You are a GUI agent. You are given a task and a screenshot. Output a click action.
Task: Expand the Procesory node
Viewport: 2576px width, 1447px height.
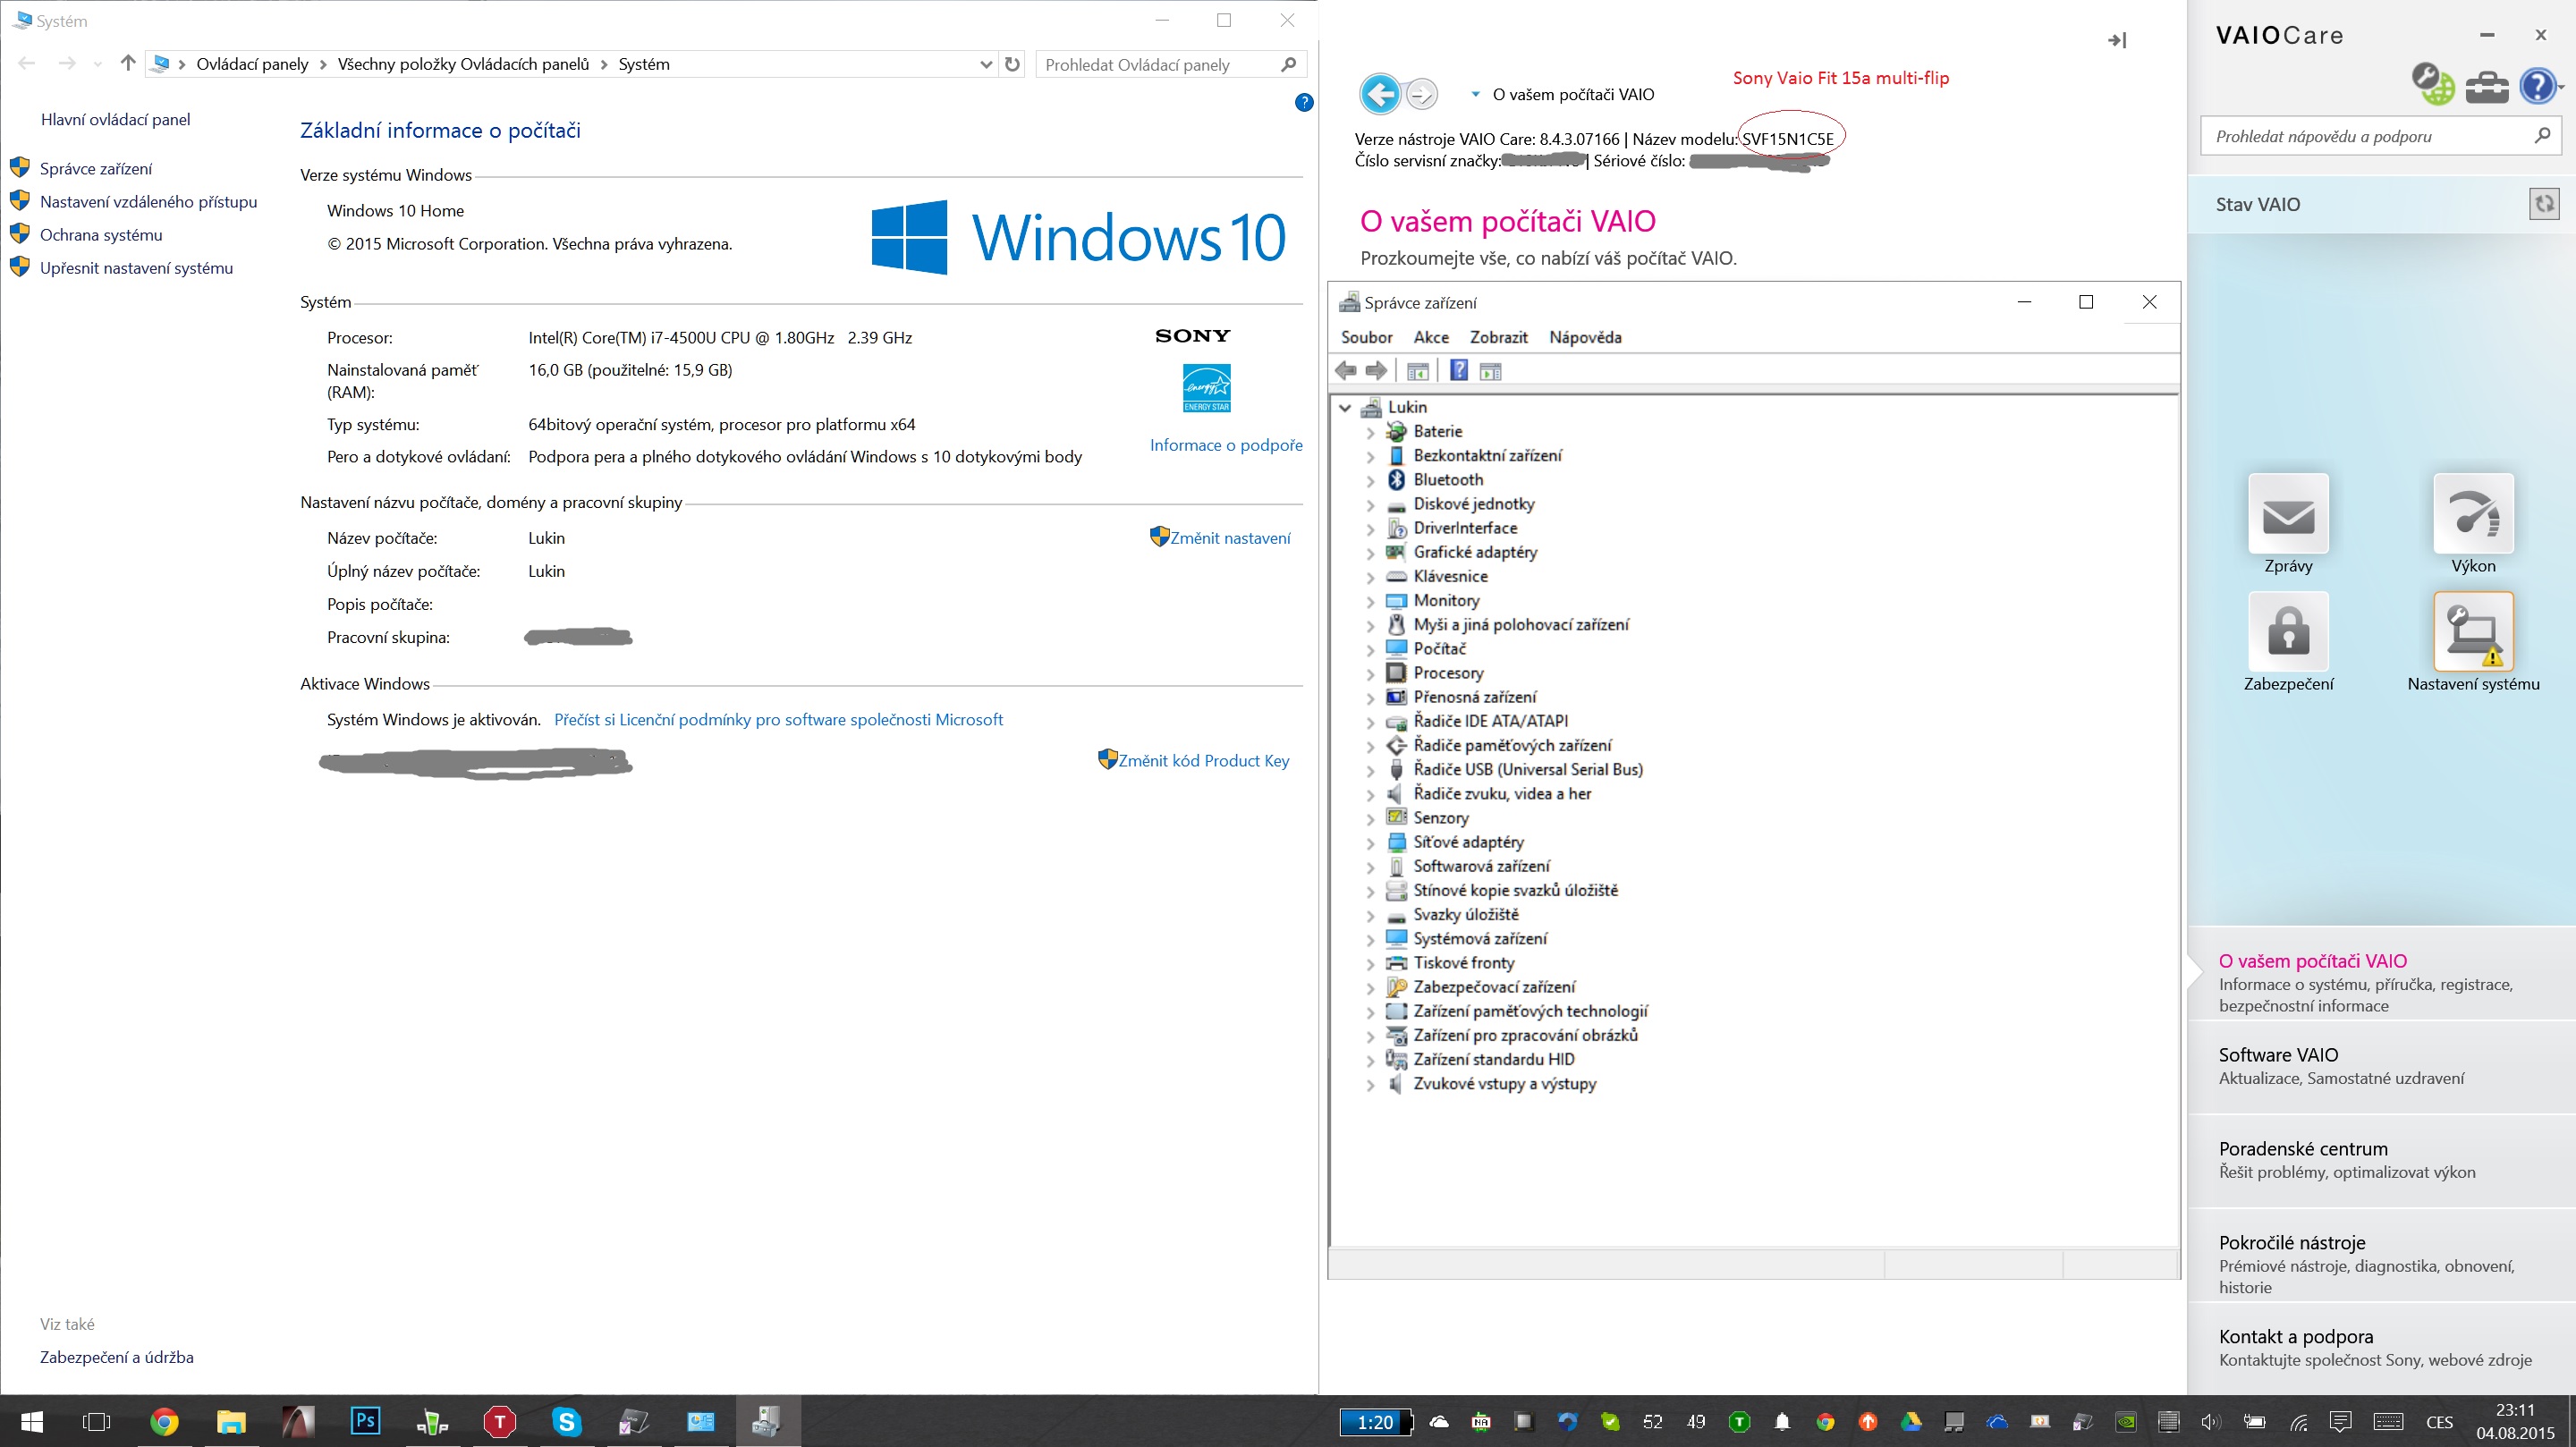coord(1371,674)
